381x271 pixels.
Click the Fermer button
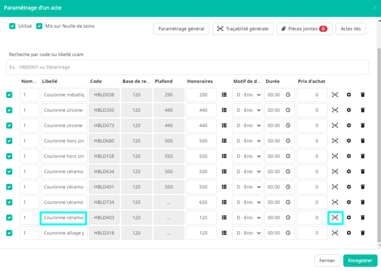coord(327,260)
